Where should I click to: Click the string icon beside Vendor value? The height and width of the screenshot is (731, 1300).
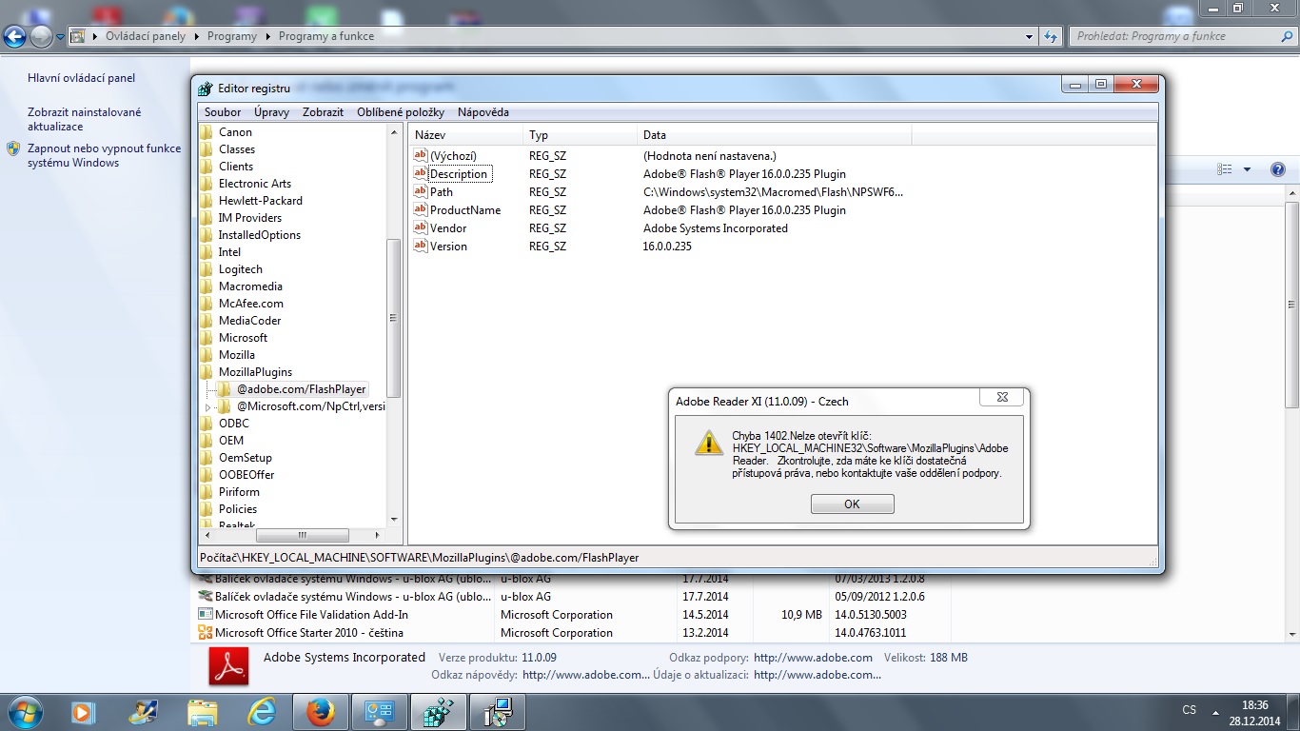click(421, 227)
